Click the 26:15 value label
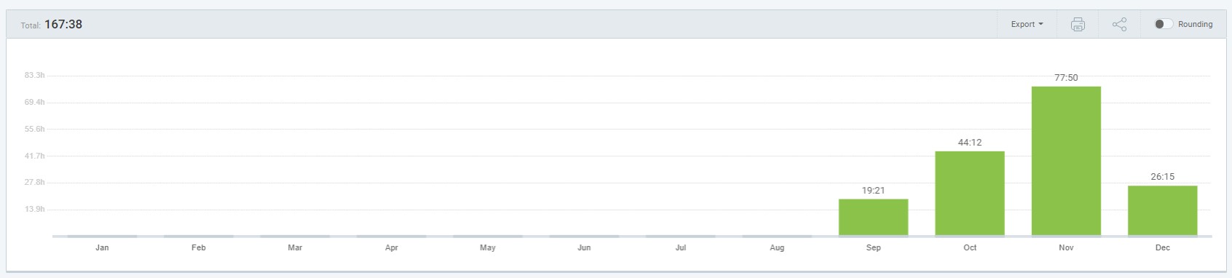Image resolution: width=1232 pixels, height=278 pixels. (1162, 176)
